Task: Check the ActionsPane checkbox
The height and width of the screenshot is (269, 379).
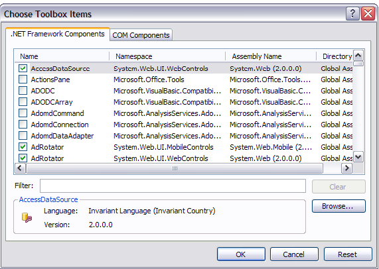Action: point(23,80)
